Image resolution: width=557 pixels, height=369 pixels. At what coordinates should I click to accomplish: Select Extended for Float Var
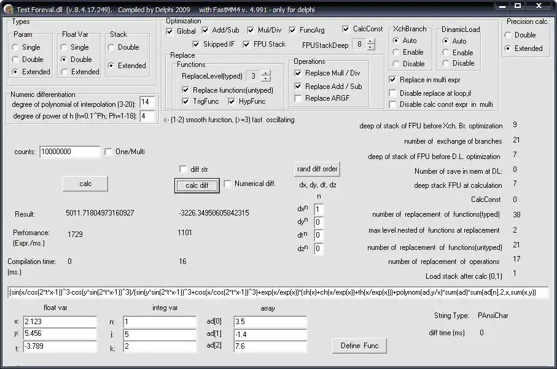point(64,72)
